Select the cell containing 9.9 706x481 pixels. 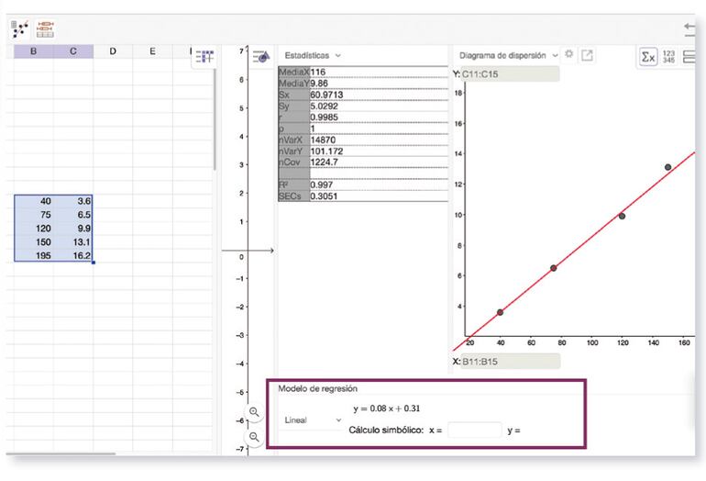point(73,228)
